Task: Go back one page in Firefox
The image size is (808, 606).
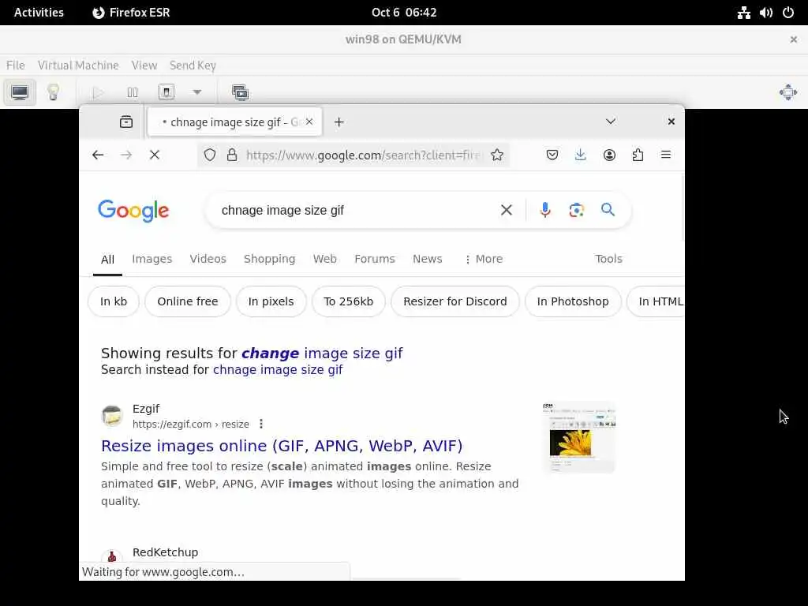Action: click(x=98, y=155)
